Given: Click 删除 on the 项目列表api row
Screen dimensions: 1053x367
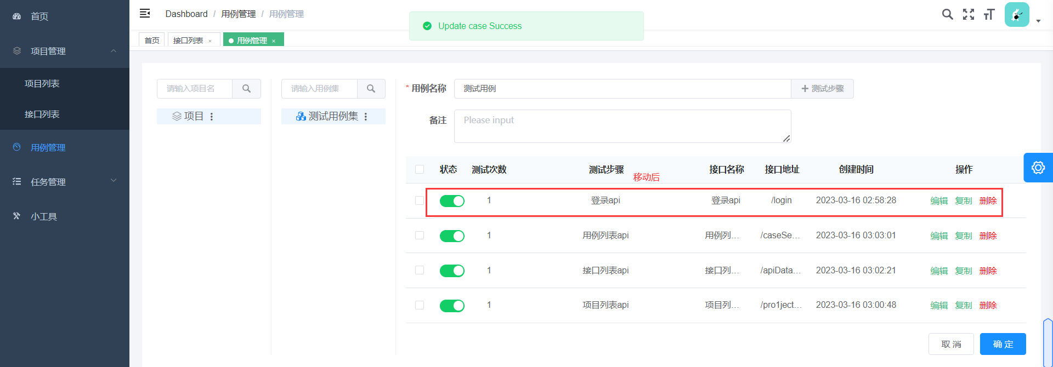Looking at the screenshot, I should (988, 306).
